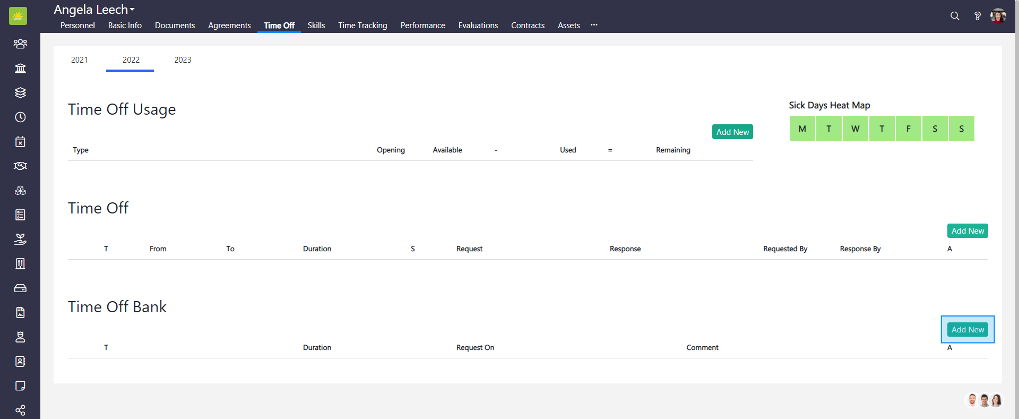Open the people group sidebar icon

[x=20, y=44]
